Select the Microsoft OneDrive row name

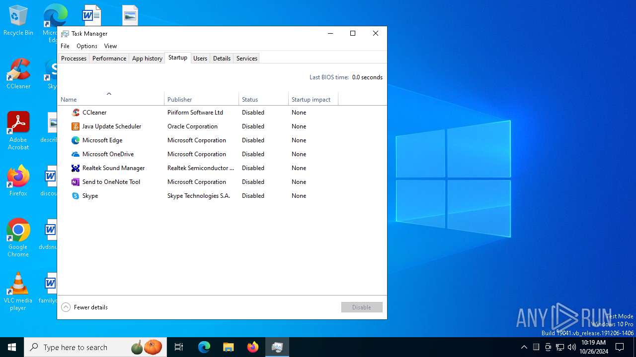click(108, 154)
